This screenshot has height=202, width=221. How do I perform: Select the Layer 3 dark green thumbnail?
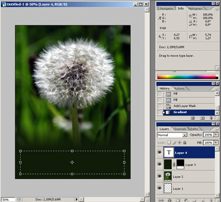click(x=167, y=164)
